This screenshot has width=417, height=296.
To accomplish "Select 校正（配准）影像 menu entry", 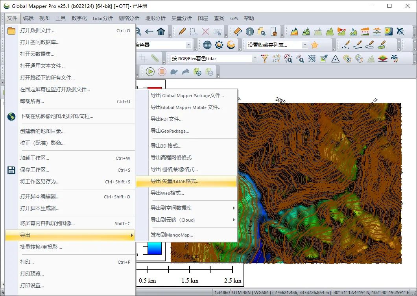I will (70, 143).
